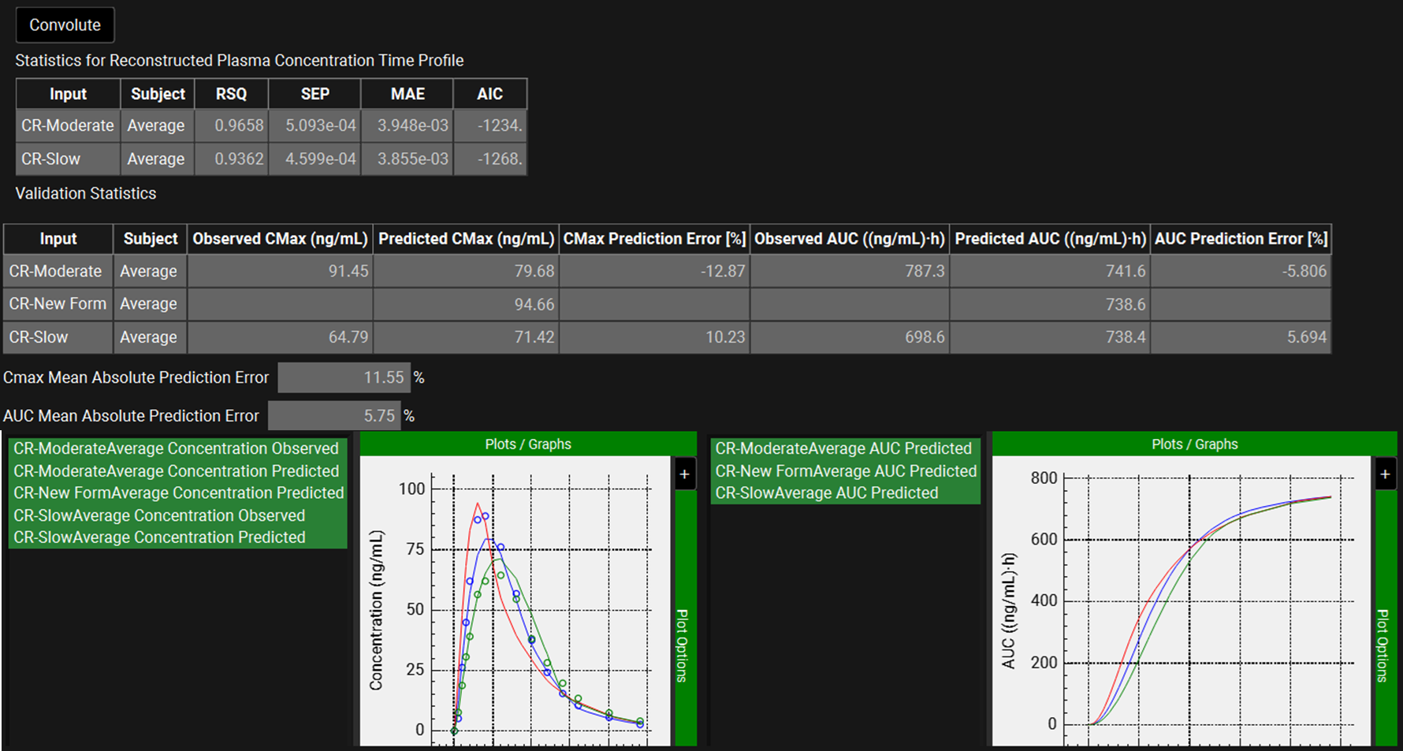Select the AUC Plots / Graphs header
The height and width of the screenshot is (751, 1403).
pyautogui.click(x=1194, y=444)
